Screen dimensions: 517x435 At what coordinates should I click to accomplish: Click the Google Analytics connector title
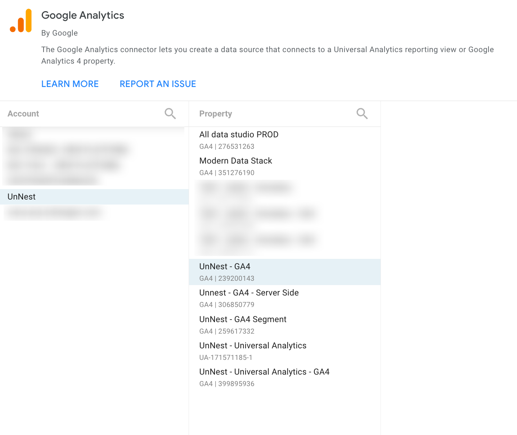click(83, 15)
